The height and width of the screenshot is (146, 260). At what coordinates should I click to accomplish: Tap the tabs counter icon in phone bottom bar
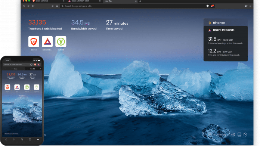30,140
